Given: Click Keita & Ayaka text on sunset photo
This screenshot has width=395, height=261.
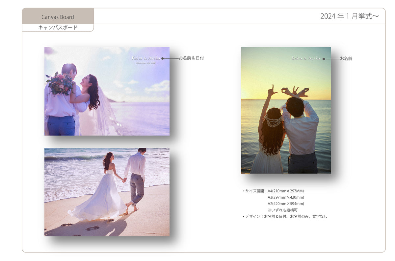Looking at the screenshot, I should (x=305, y=58).
